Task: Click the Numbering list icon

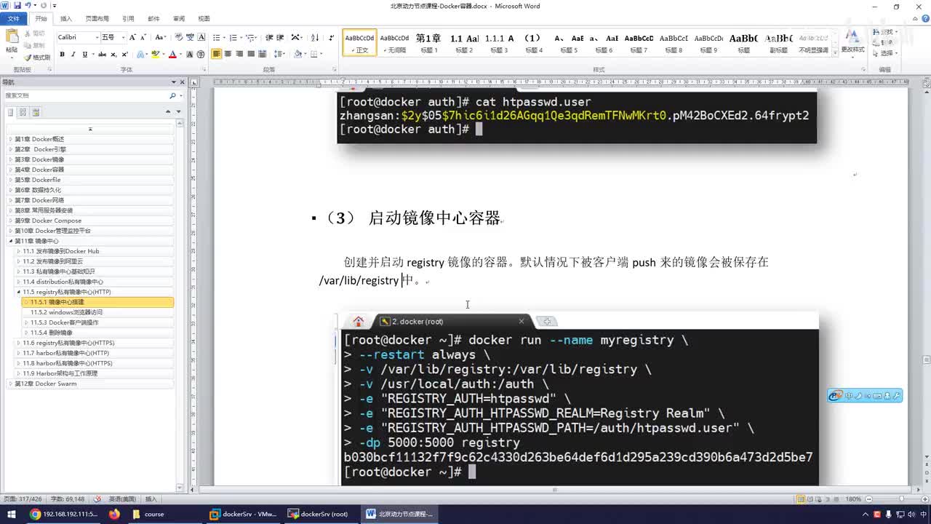Action: pos(233,37)
